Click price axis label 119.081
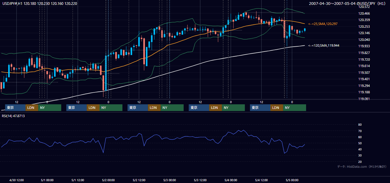The height and width of the screenshot is (183, 390). 365,99
